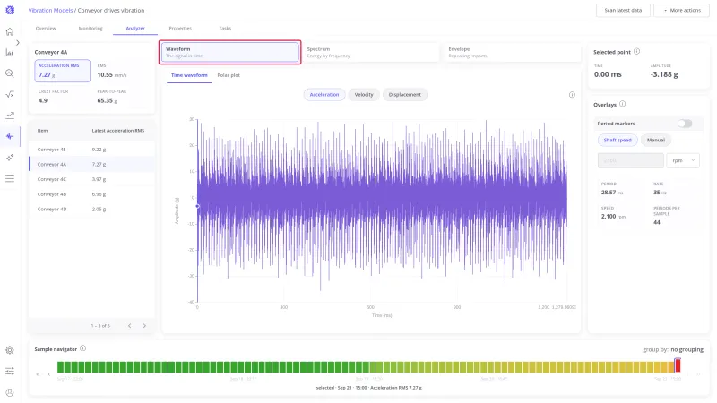
Task: Click the shaft speed input field
Action: click(x=631, y=160)
